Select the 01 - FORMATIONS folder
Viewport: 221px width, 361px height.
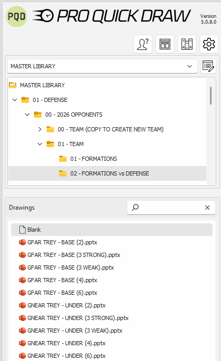click(x=94, y=159)
